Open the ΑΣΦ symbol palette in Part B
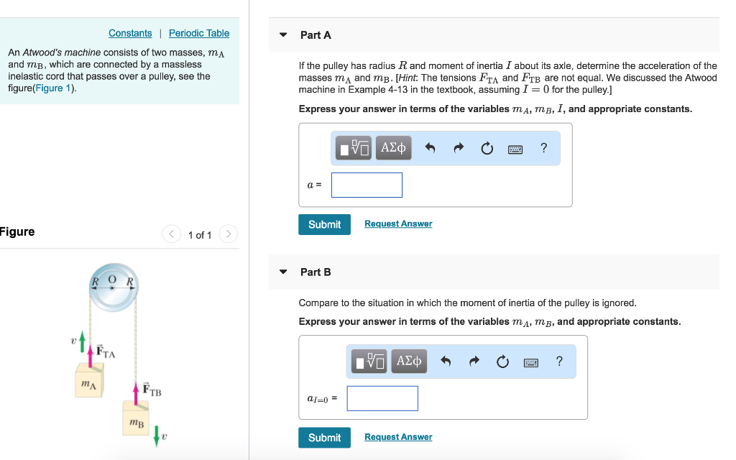Screen dimensions: 736x460 408,362
